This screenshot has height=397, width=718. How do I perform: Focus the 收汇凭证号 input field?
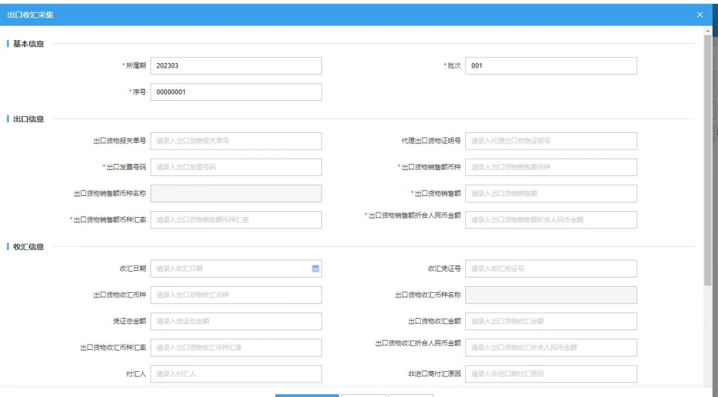coord(551,268)
